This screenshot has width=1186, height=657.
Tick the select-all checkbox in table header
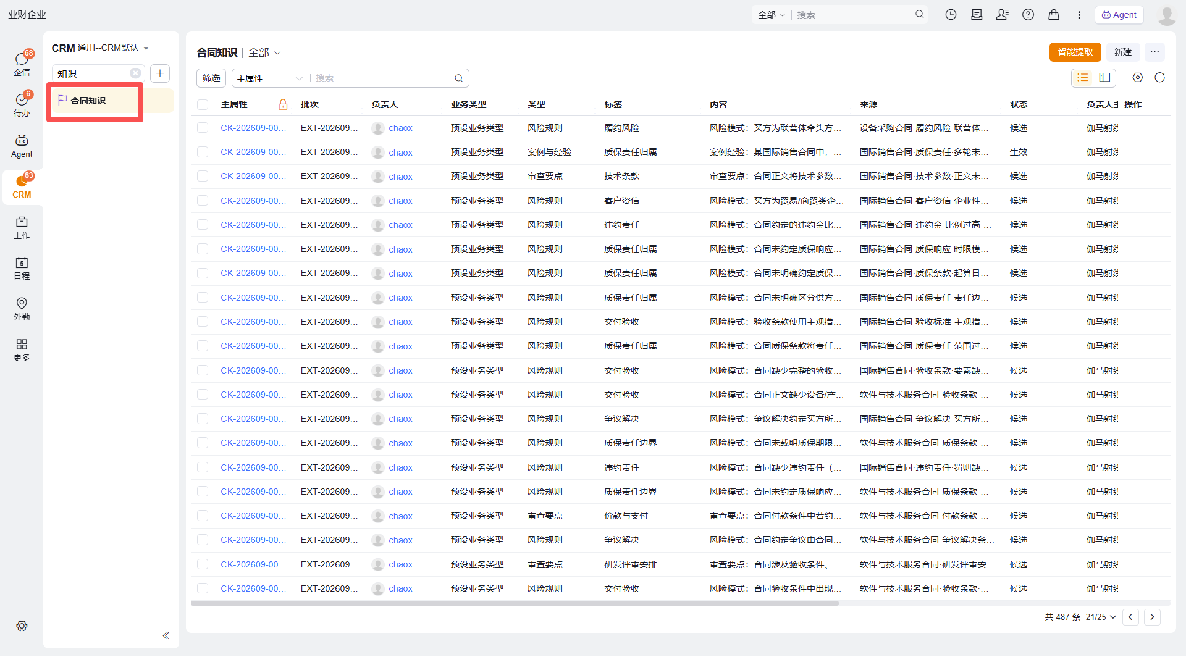click(x=203, y=104)
